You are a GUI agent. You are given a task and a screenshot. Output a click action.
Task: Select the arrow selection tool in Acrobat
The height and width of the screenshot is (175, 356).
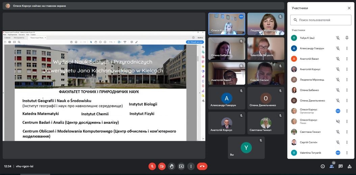click(91, 42)
